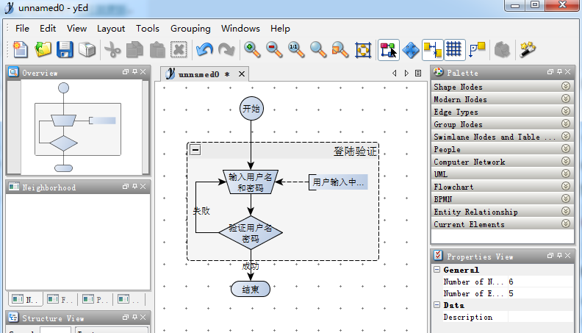Select the 用户输入中 annotation node

tap(338, 182)
